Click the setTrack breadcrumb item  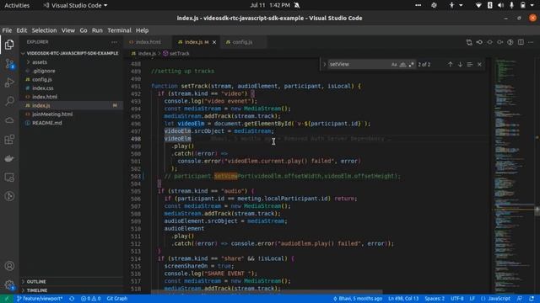click(176, 54)
